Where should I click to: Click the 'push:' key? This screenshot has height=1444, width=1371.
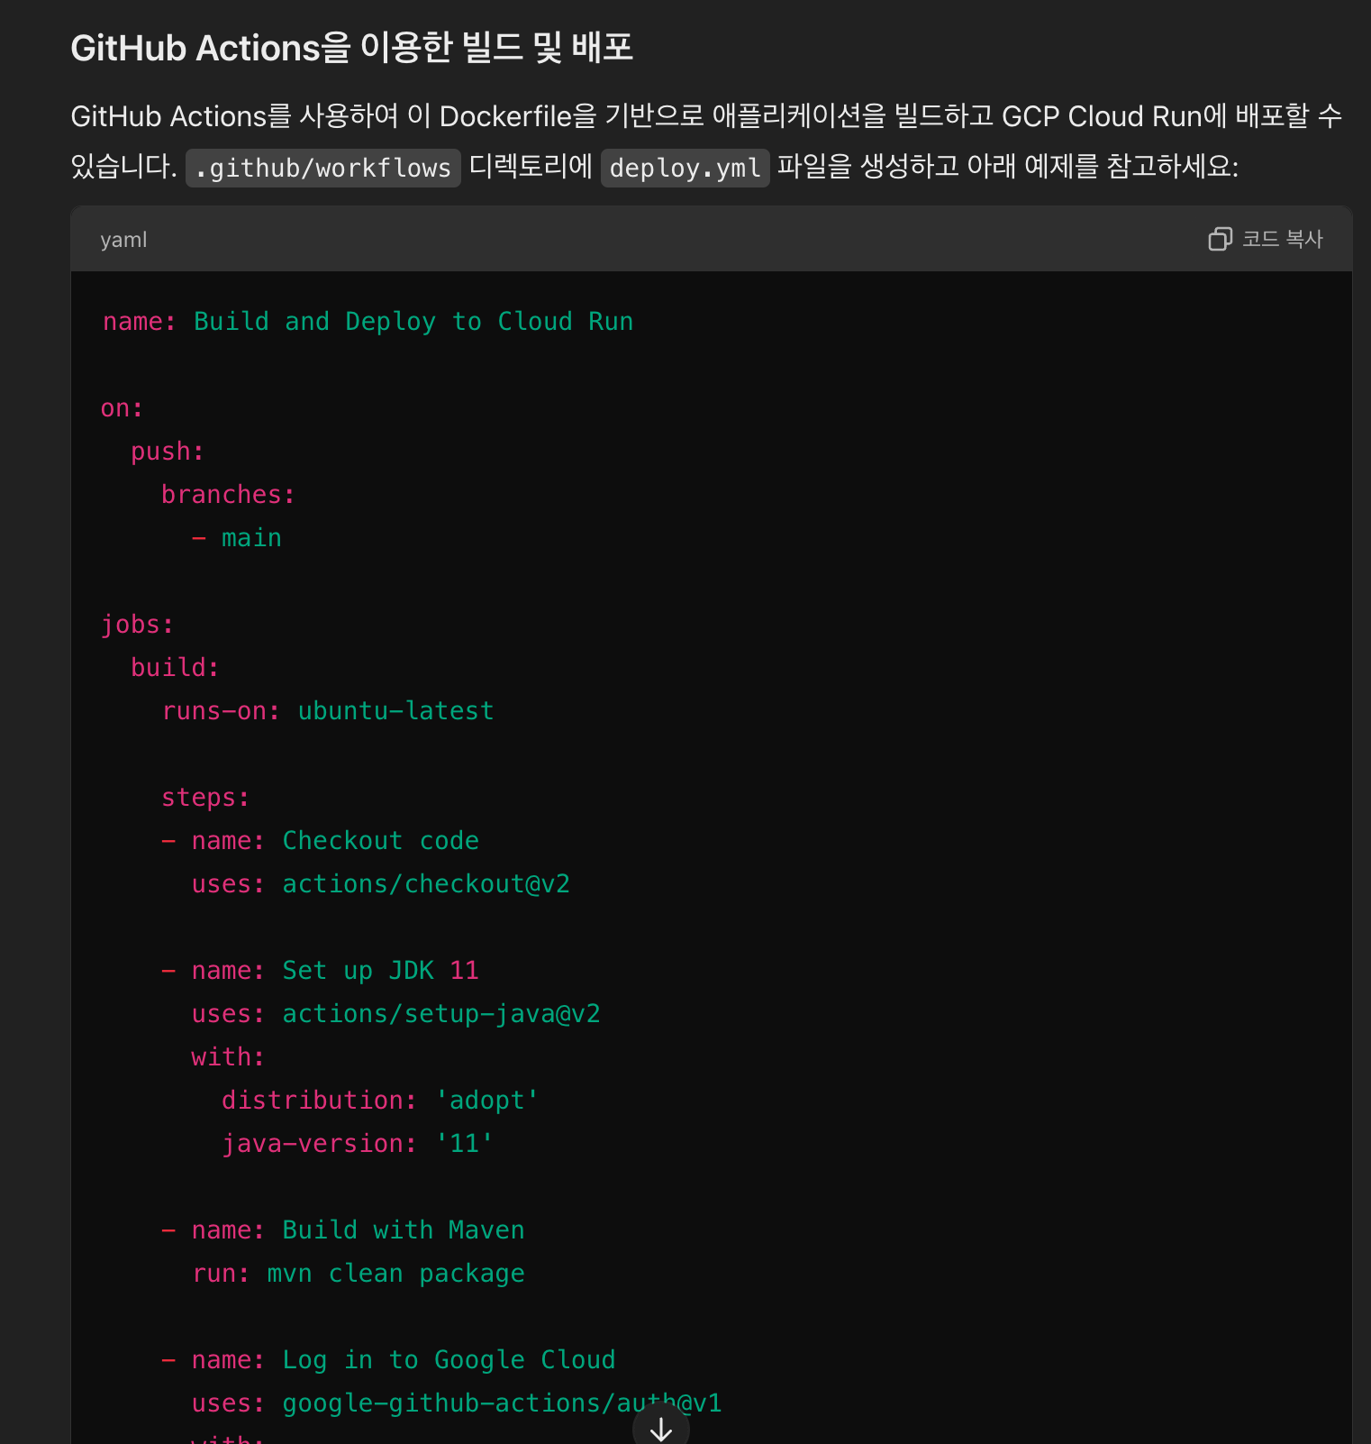pyautogui.click(x=168, y=452)
